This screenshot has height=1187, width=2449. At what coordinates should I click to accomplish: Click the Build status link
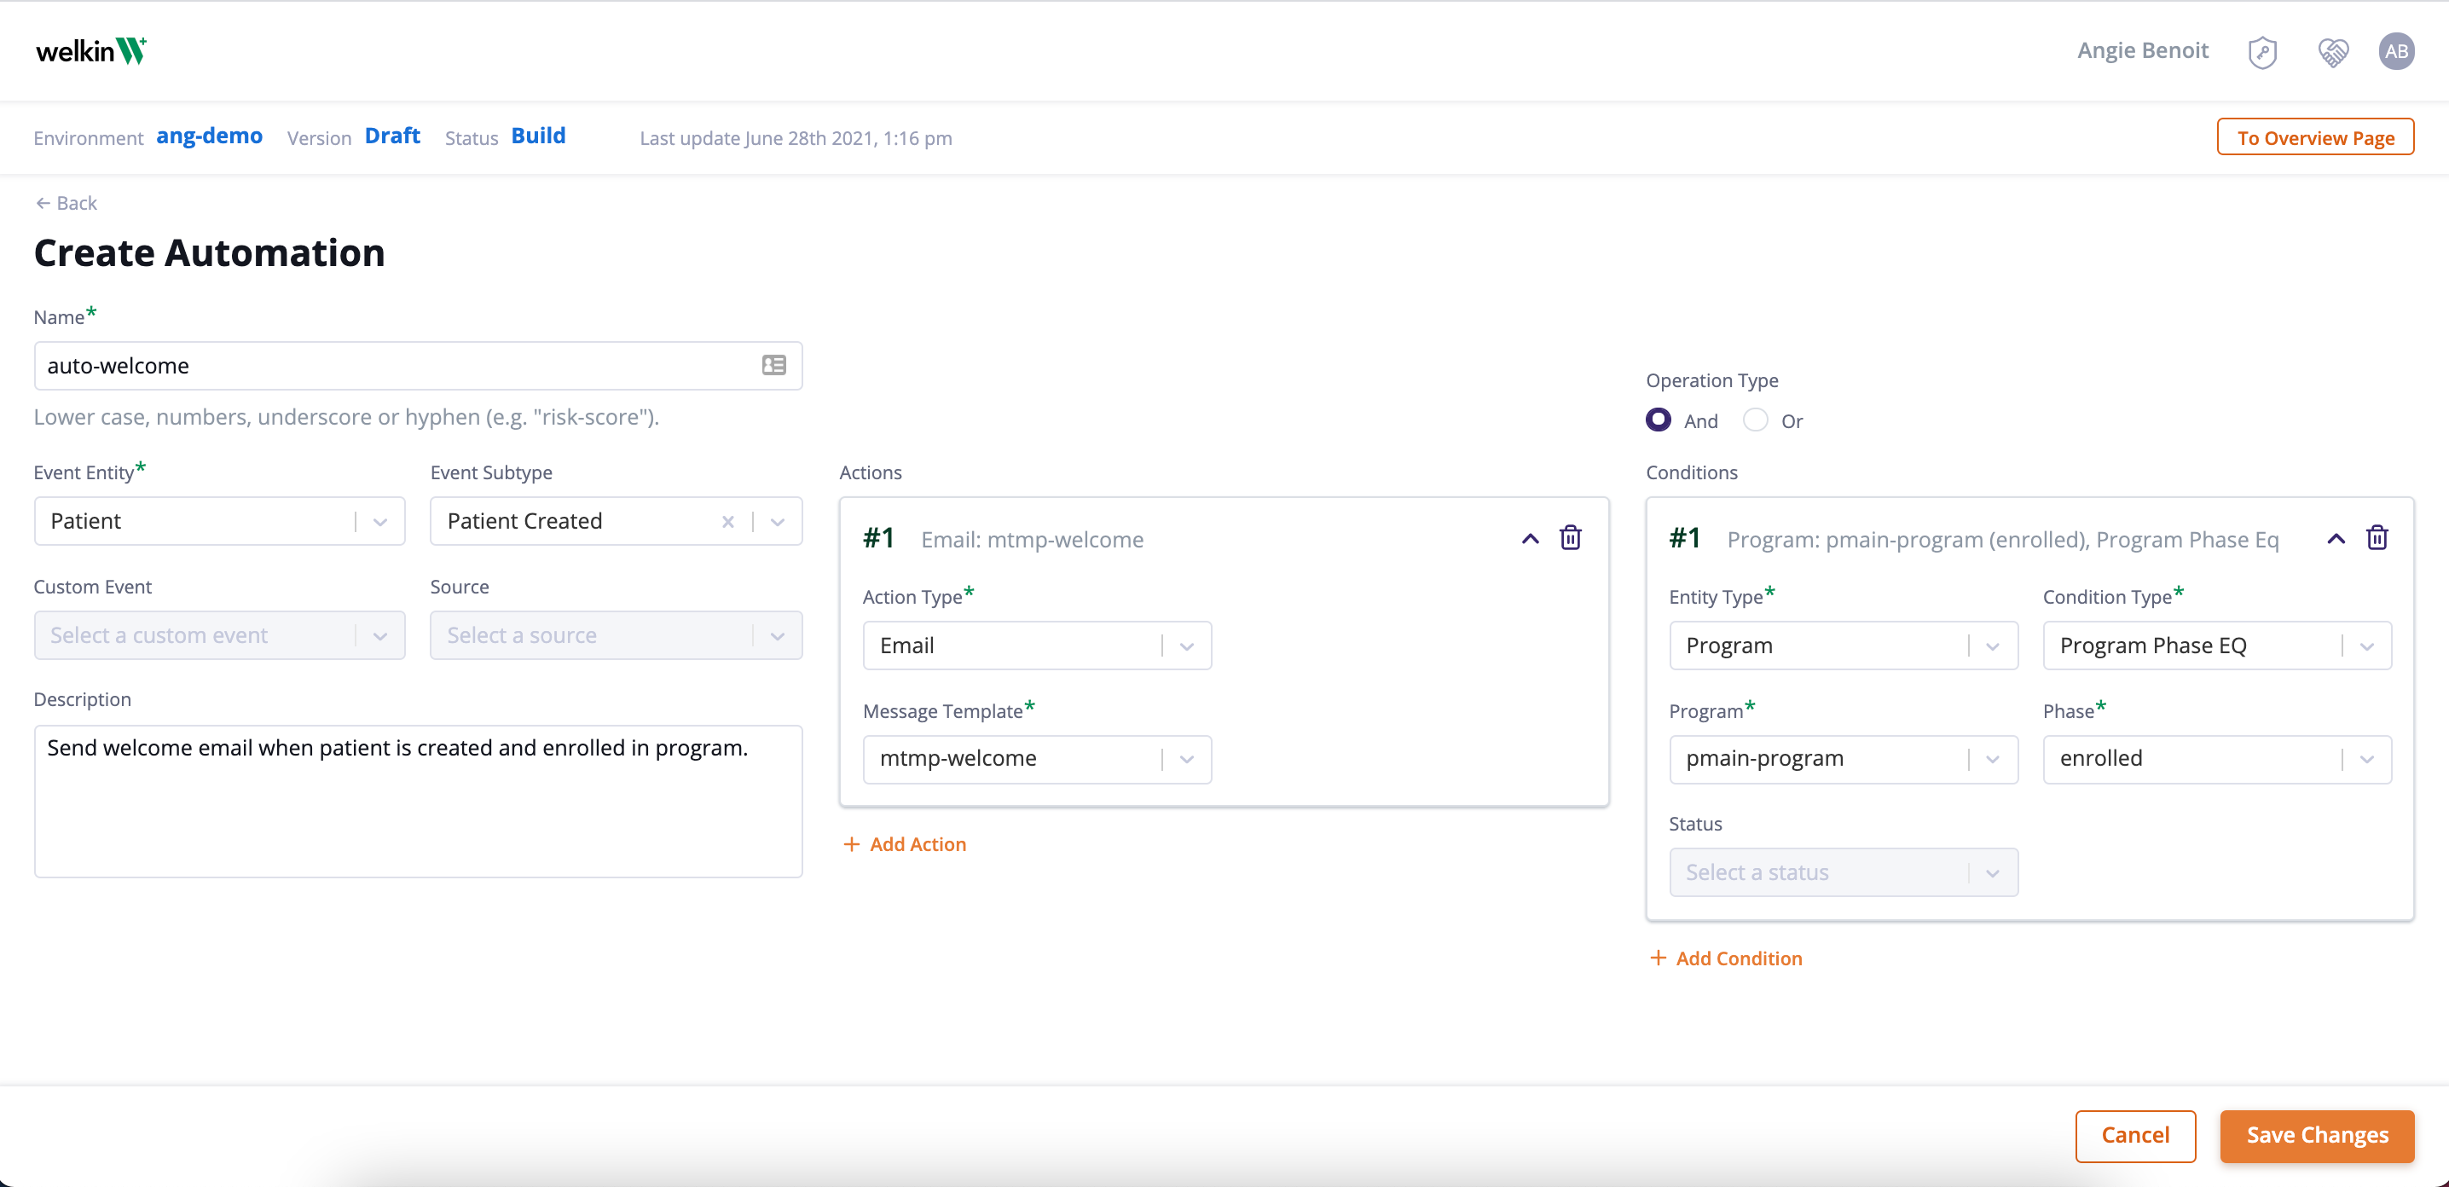(538, 136)
